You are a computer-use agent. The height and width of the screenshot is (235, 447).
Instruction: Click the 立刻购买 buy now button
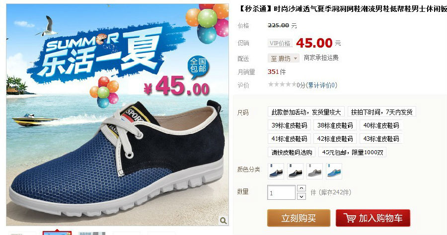coord(299,218)
